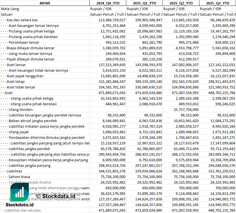The width and height of the screenshot is (236, 213).
Task: Click value 294,048,056,570
Action: tap(222, 165)
